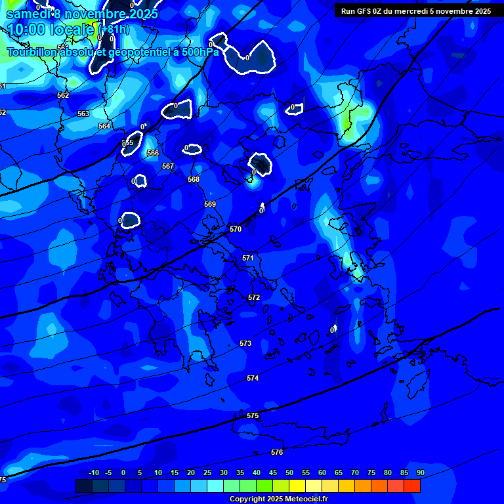Click the 570 geopotential contour label
The height and width of the screenshot is (504, 504).
pyautogui.click(x=236, y=229)
